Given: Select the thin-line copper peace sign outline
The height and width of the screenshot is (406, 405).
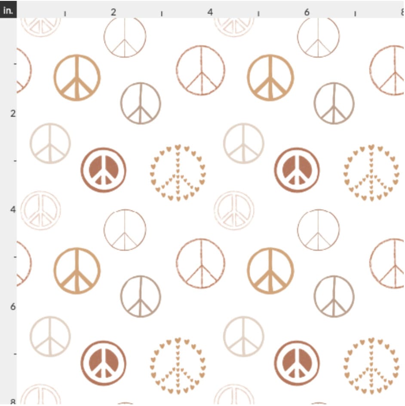Looking at the screenshot, I should [124, 39].
